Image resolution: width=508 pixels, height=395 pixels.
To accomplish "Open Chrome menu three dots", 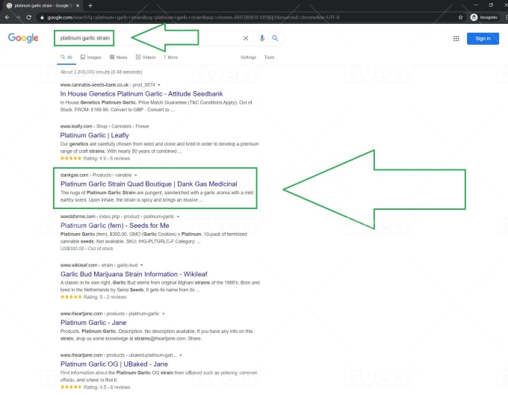I will pos(506,17).
